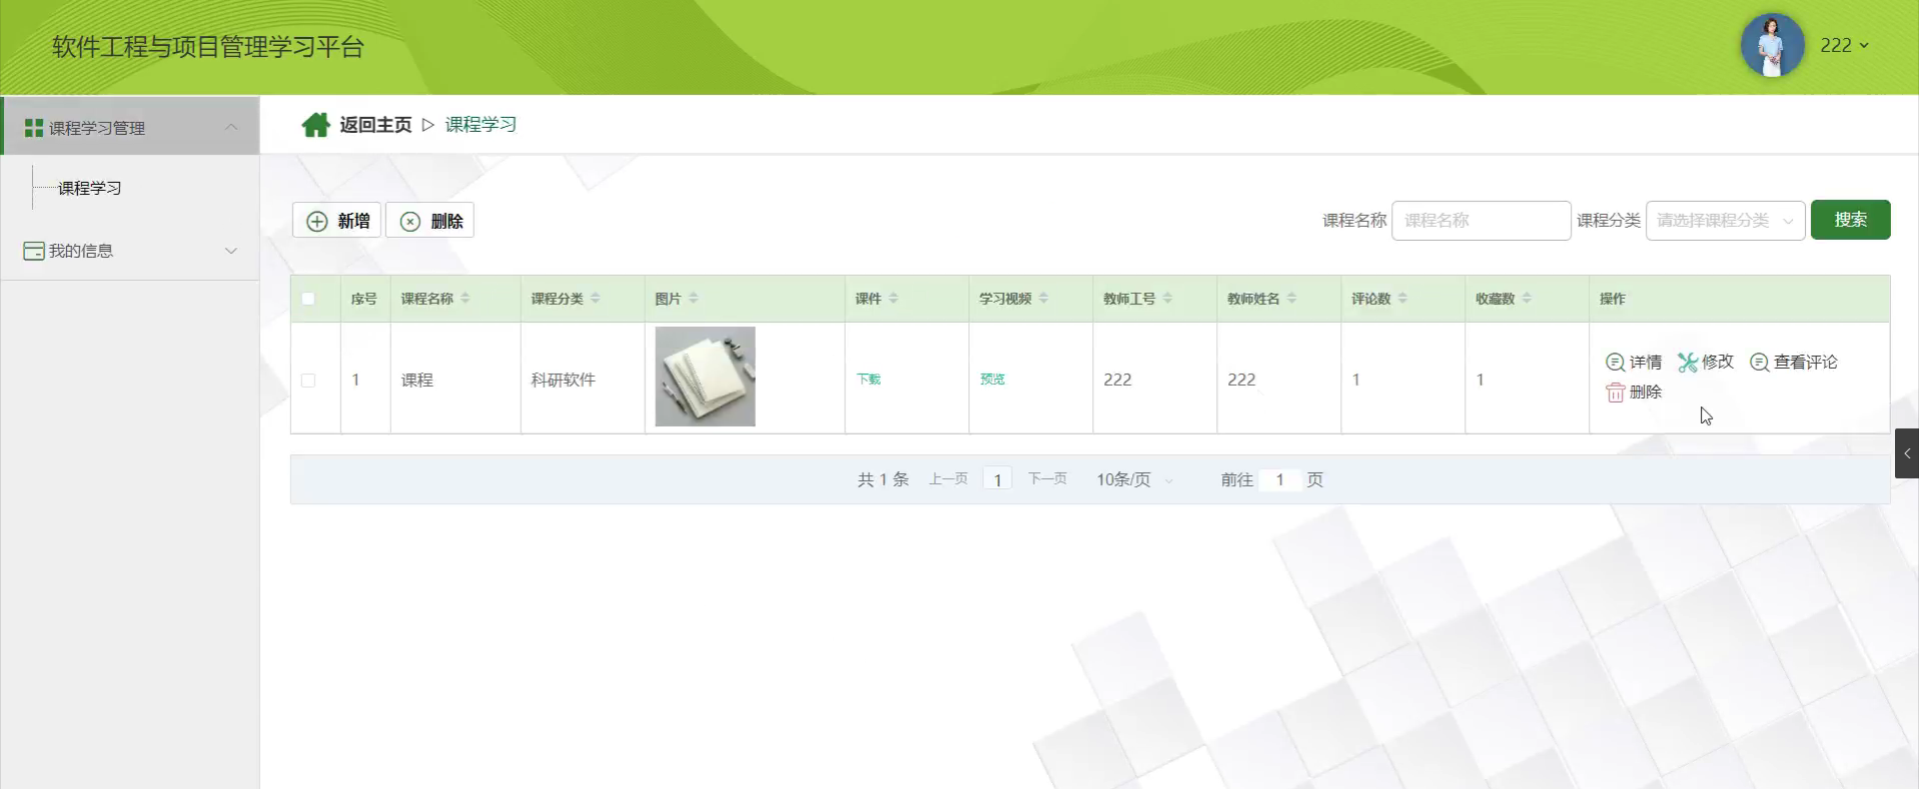Click the 新增 add button
Viewport: 1919px width, 789px height.
point(337,221)
